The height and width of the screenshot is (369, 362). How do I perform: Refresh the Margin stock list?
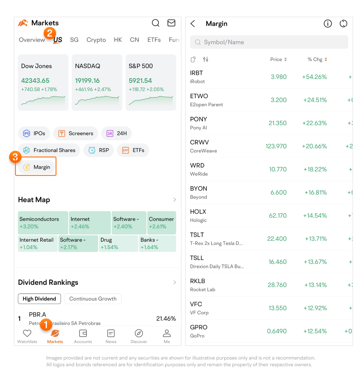point(343,23)
